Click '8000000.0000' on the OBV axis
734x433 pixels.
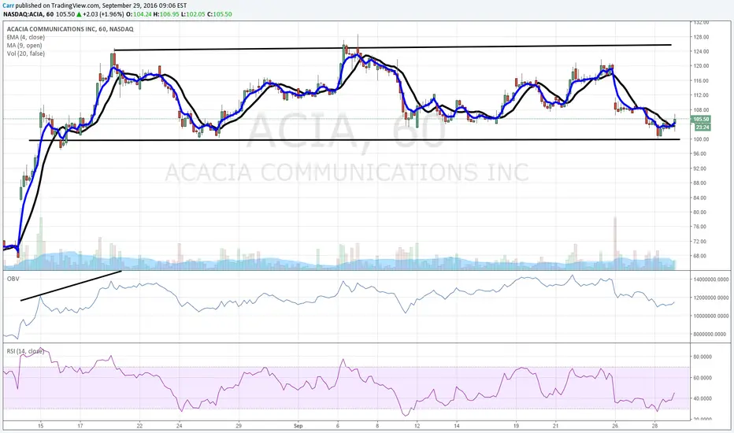pos(711,335)
